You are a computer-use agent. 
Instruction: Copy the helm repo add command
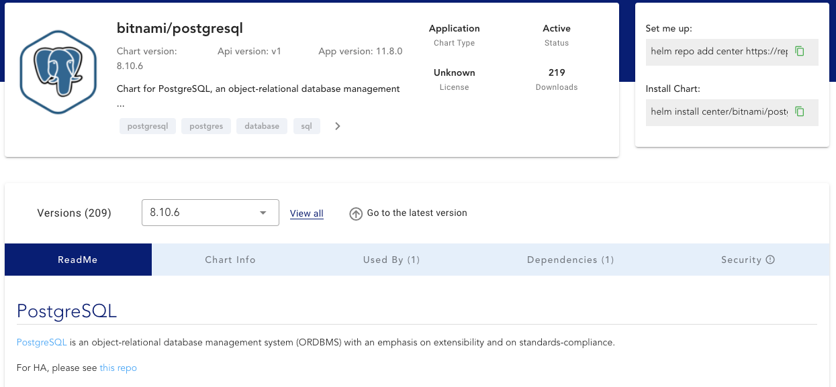point(800,51)
